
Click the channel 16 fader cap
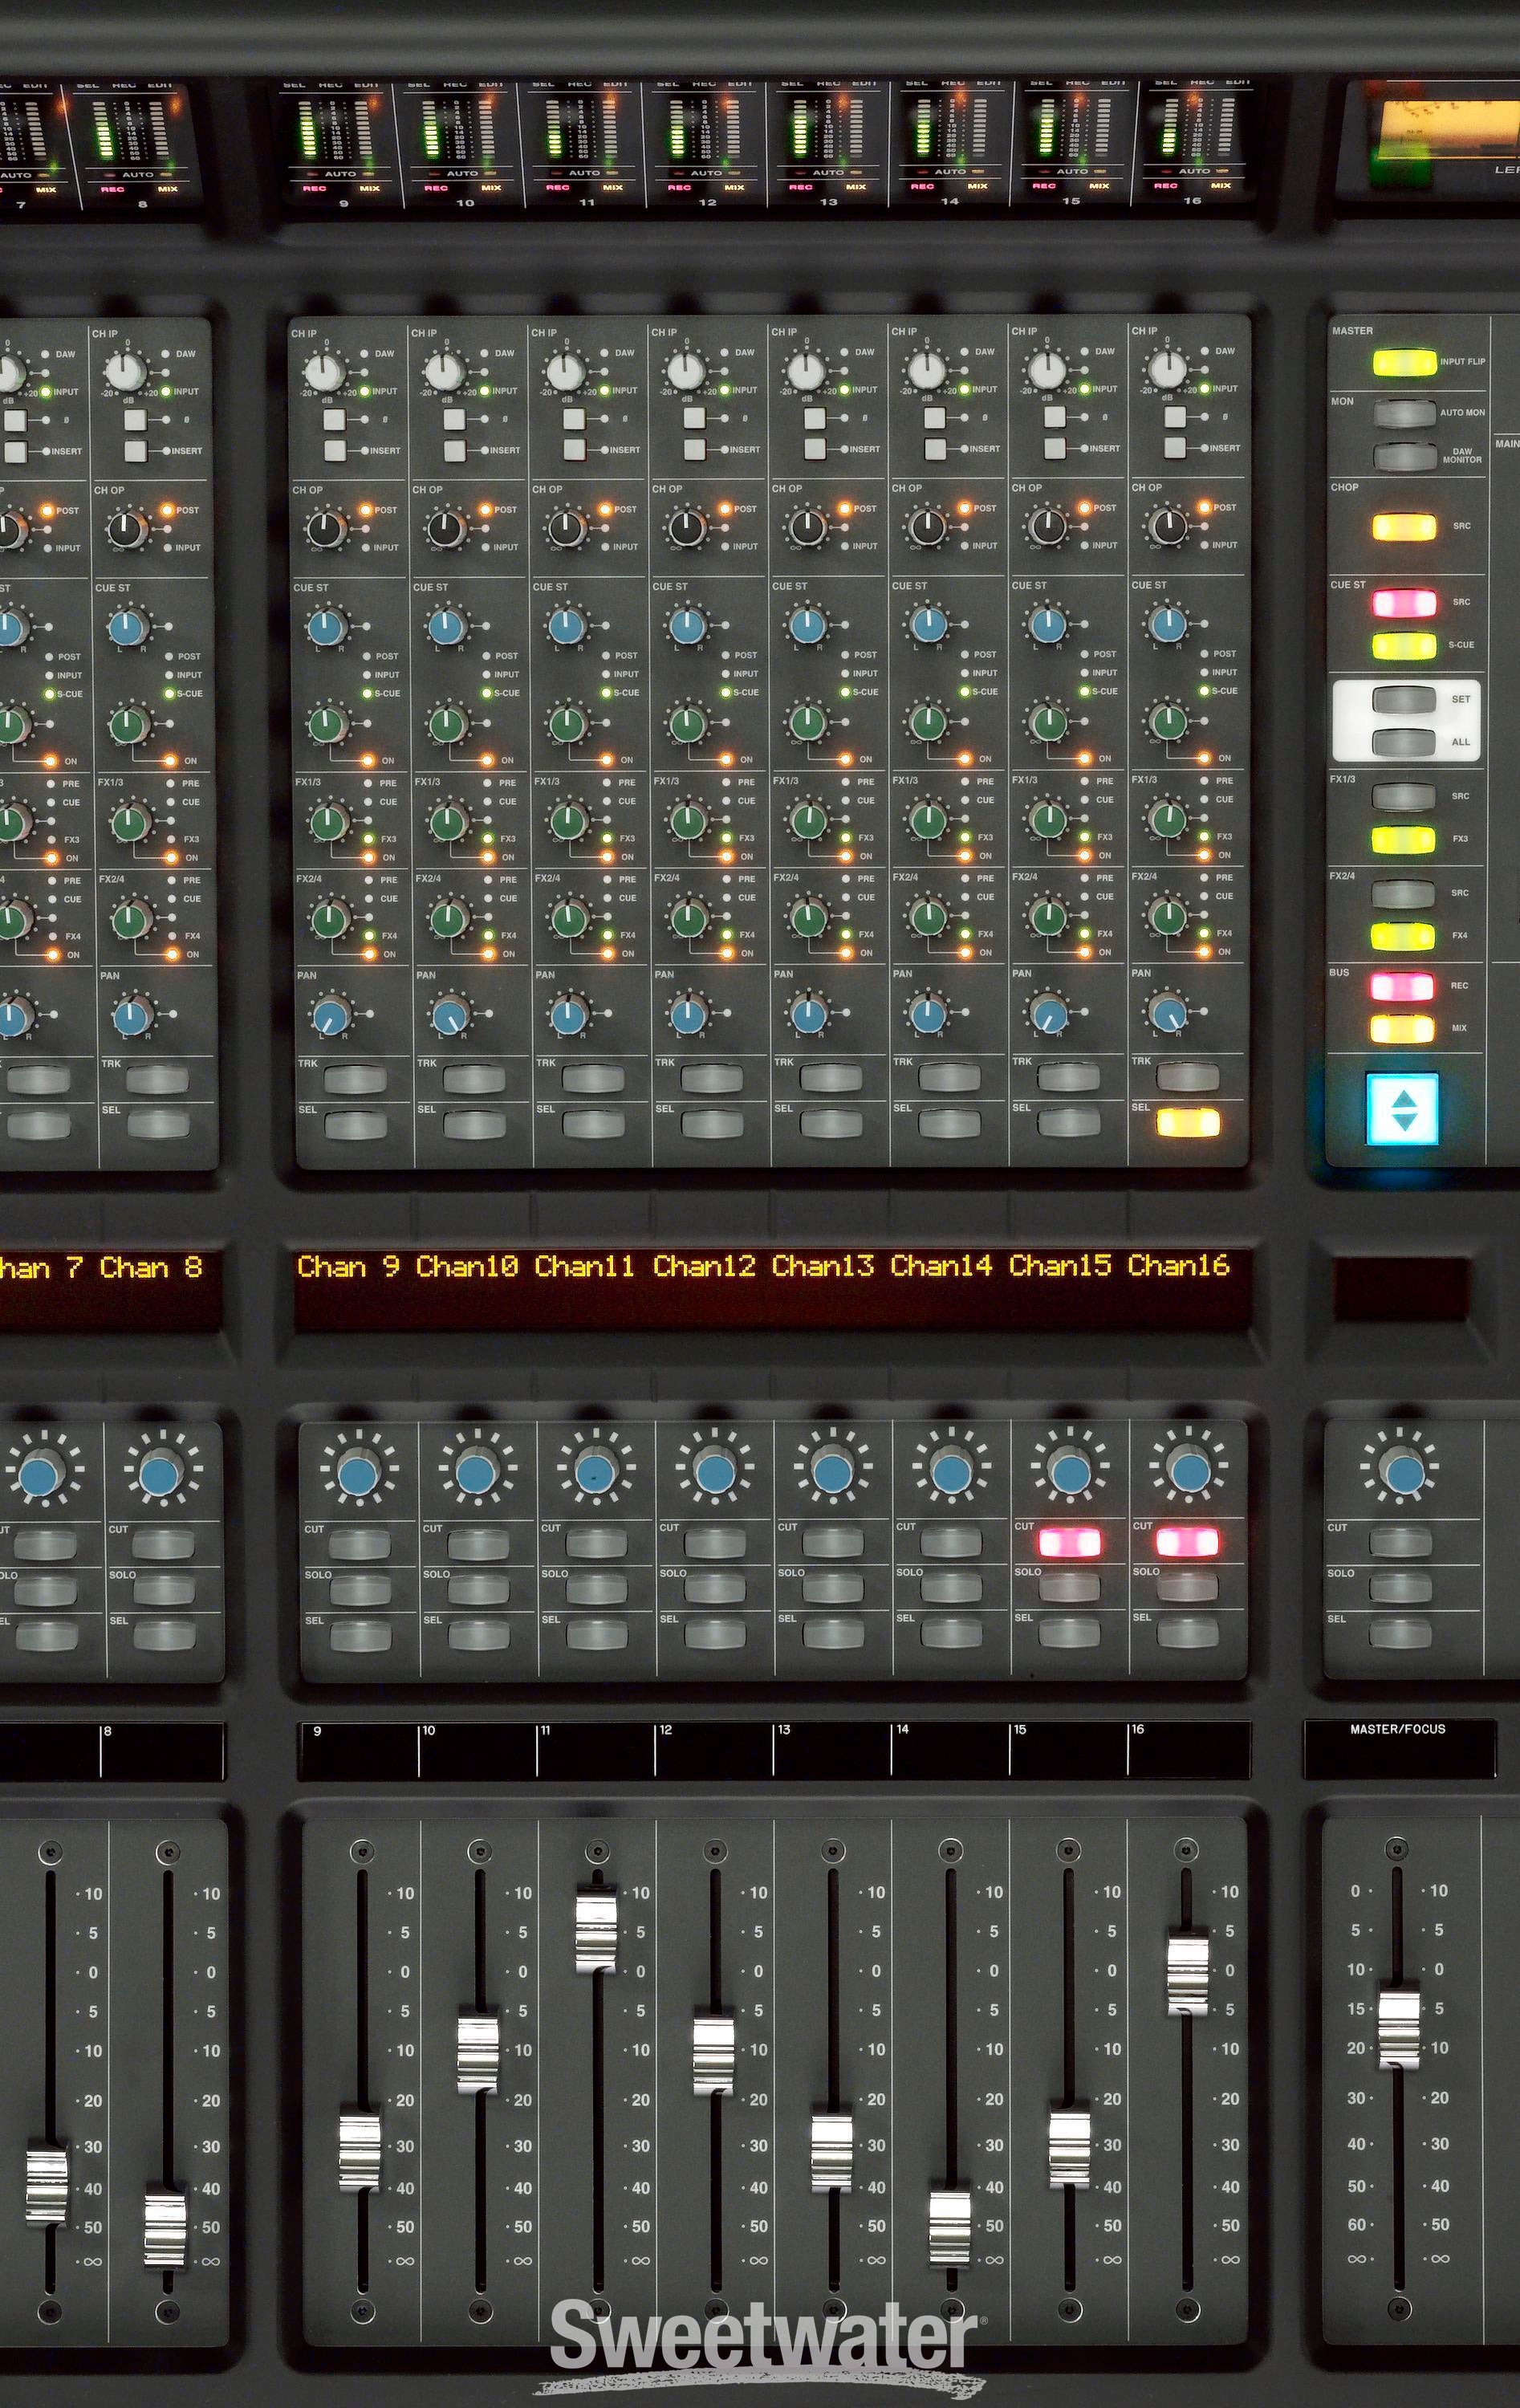(x=1187, y=1971)
